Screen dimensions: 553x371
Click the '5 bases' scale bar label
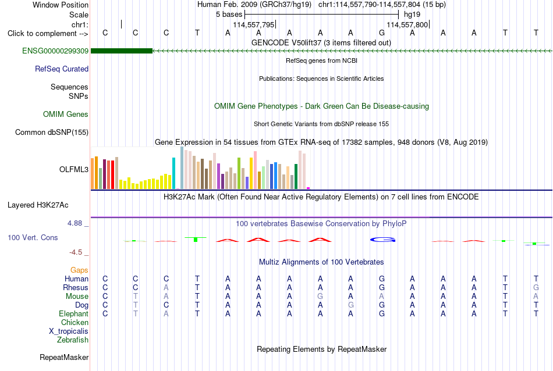[229, 15]
